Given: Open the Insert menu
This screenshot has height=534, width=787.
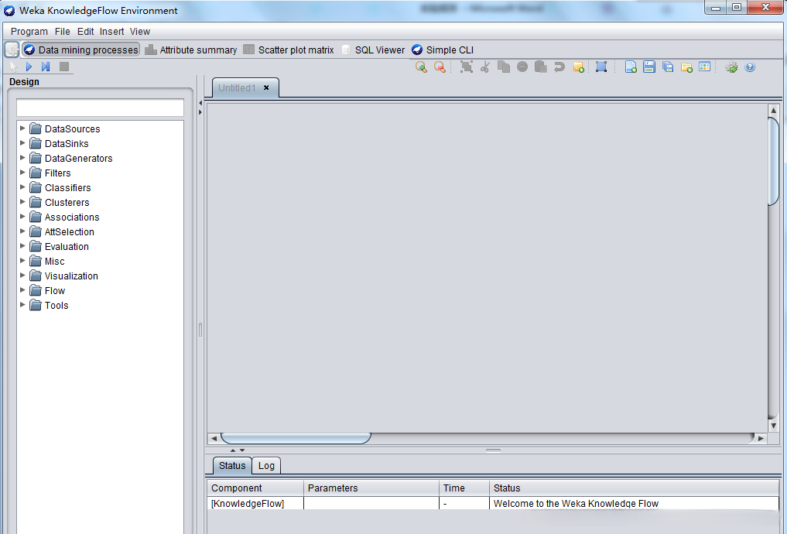Looking at the screenshot, I should click(111, 31).
